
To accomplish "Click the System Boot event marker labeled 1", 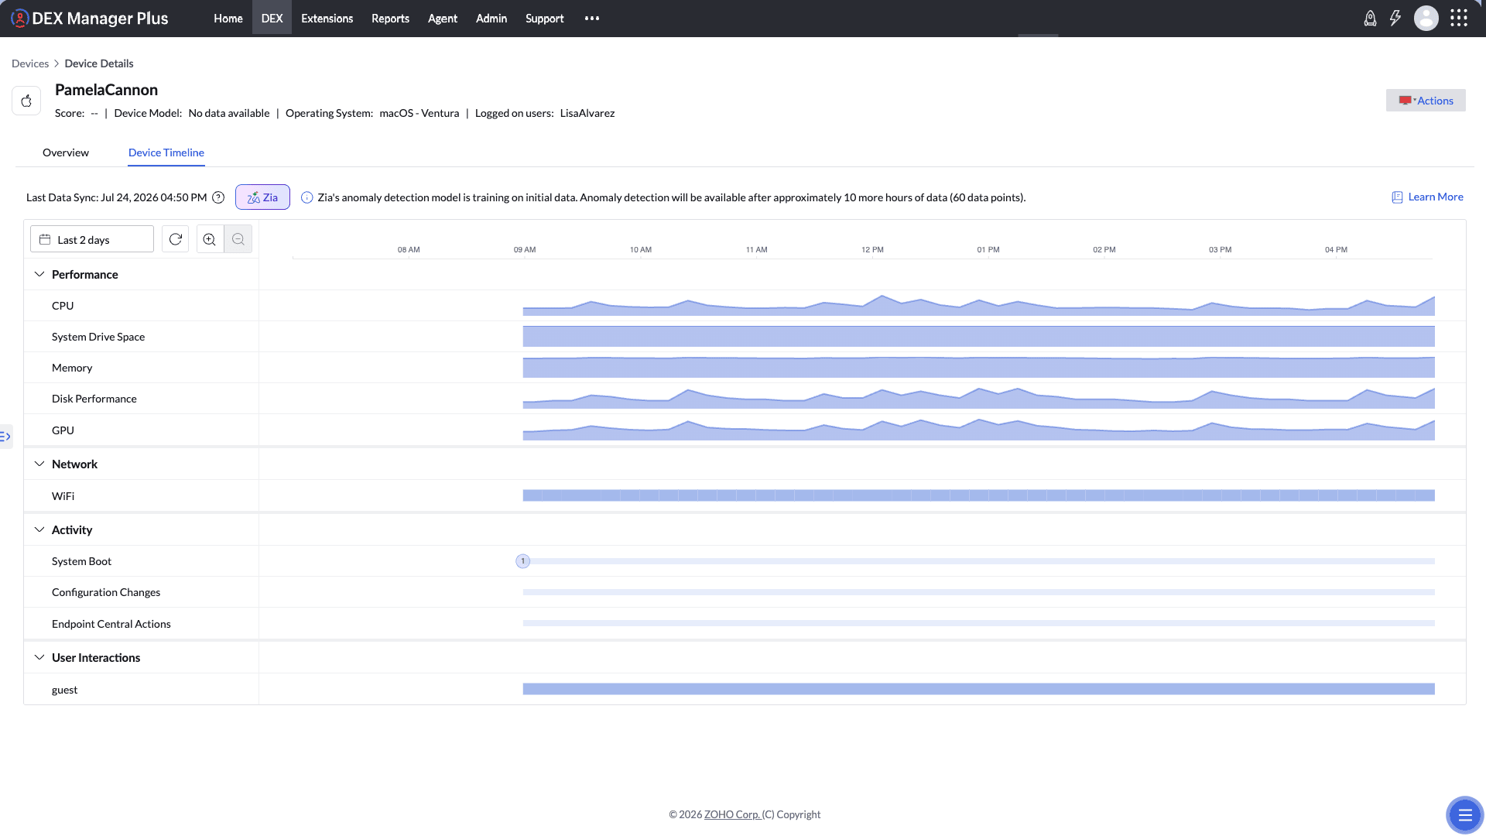I will tap(523, 561).
